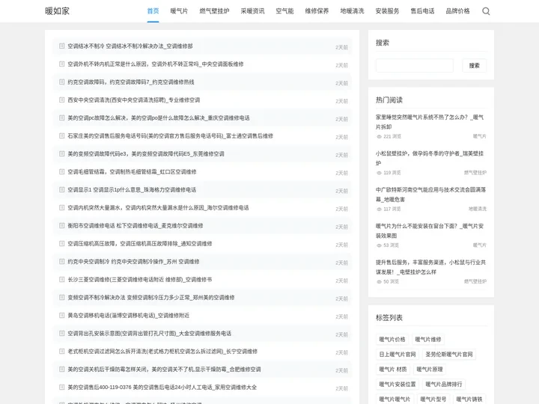539x404 pixels.
Task: Click the 暖气片品牌排行 tag
Action: tap(444, 384)
